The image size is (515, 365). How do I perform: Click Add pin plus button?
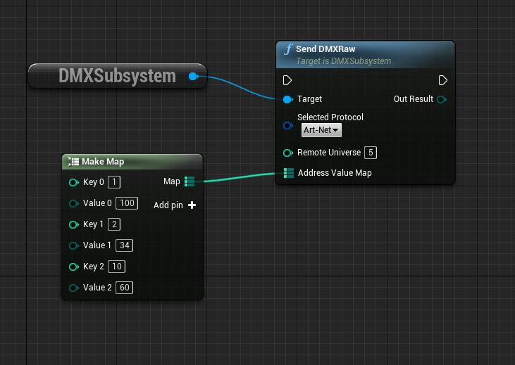[x=192, y=205]
